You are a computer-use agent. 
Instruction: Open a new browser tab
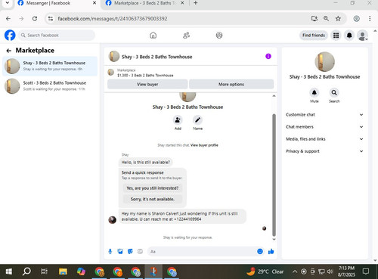(196, 3)
